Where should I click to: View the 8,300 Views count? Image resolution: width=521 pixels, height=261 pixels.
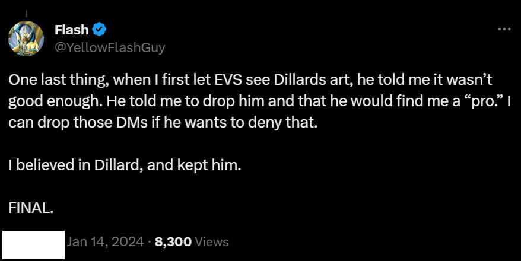click(x=192, y=242)
